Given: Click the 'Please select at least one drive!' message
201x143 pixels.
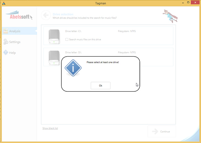Looking at the screenshot, I should [x=103, y=62].
